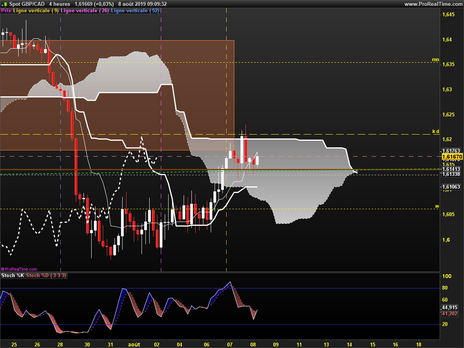Screen dimensions: 464x348
Task: Click the 1,61063 price level tag
Action: tap(451, 187)
